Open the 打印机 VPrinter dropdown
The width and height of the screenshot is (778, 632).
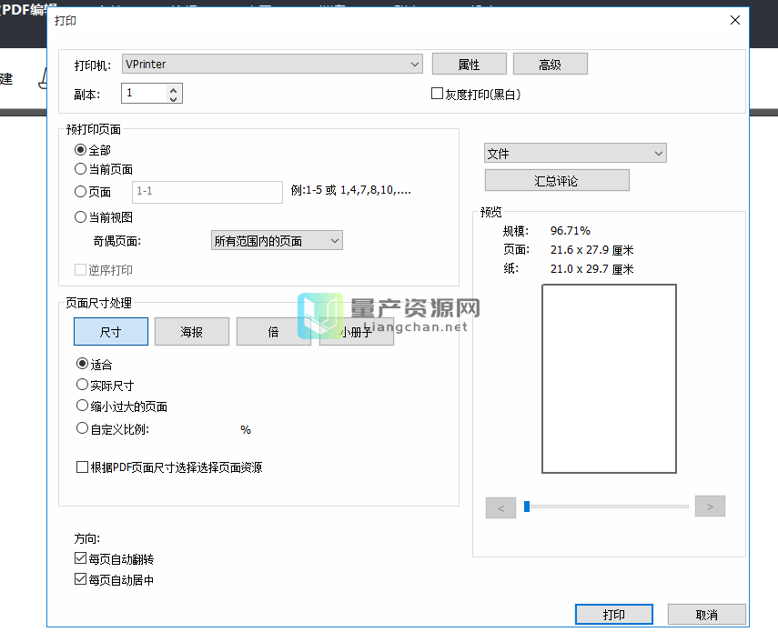click(x=272, y=64)
